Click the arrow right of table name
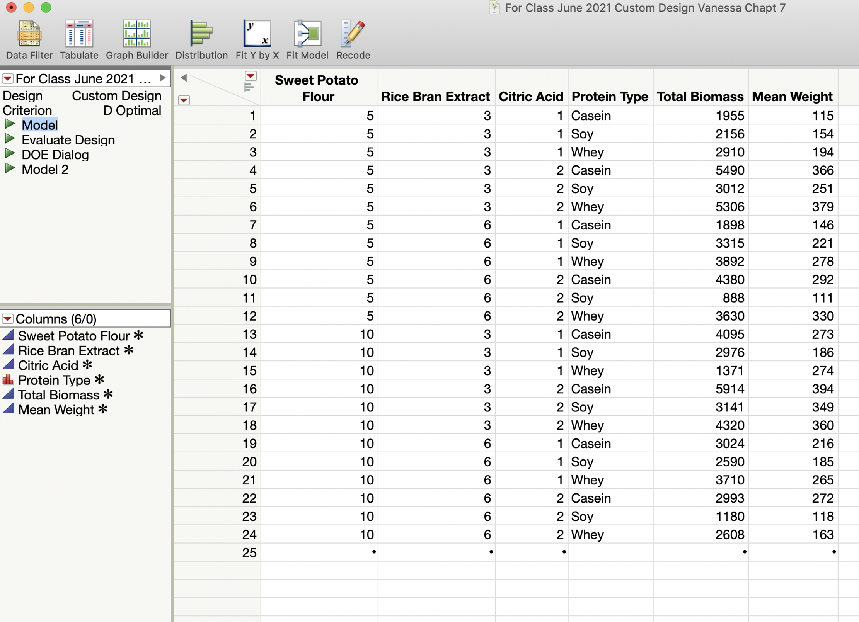This screenshot has width=859, height=622. point(162,78)
